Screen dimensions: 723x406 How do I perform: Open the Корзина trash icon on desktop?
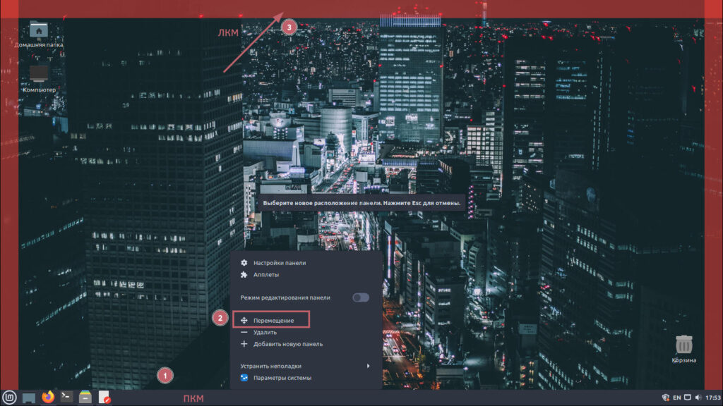click(x=683, y=345)
